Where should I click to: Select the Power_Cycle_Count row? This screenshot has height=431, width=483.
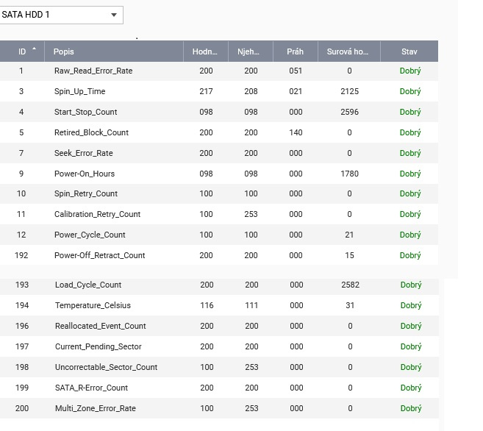[x=90, y=235]
